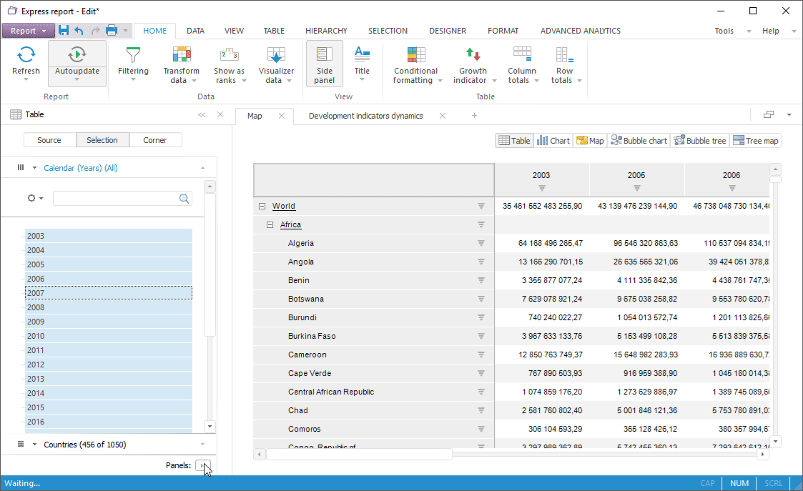Toggle the Table view button
The height and width of the screenshot is (491, 803).
pos(514,141)
